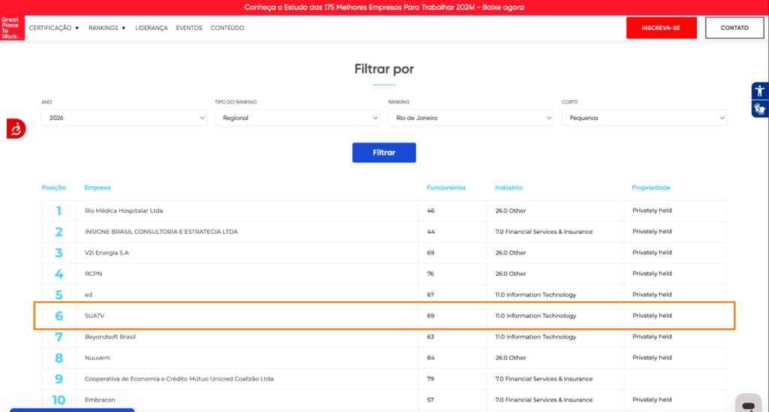769x412 pixels.
Task: Click the red top banner about 175 Melhores Empresas
Action: coord(384,8)
